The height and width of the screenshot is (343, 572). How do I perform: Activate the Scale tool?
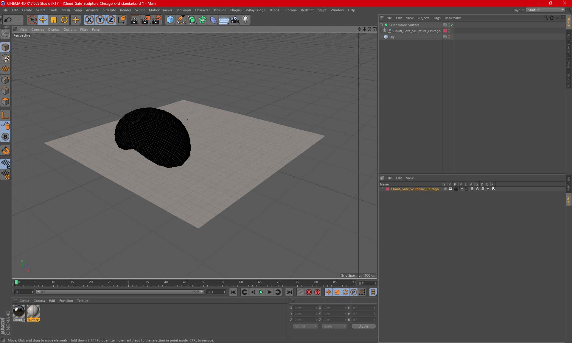[54, 20]
